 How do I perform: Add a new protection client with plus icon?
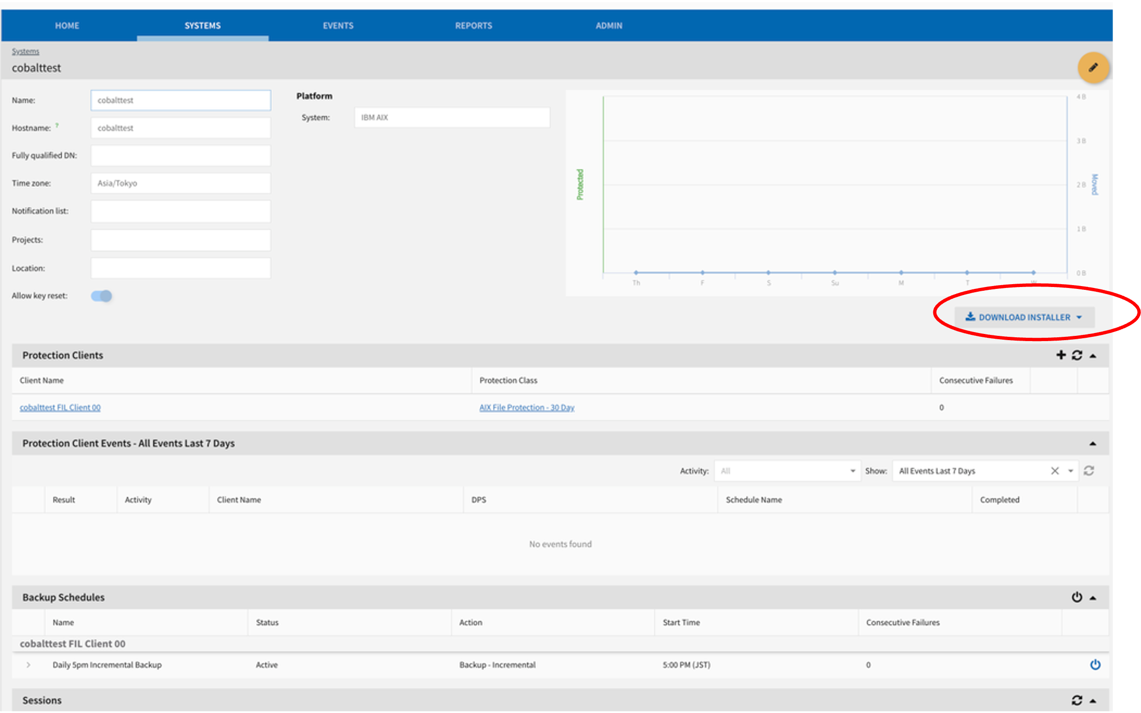pyautogui.click(x=1061, y=355)
